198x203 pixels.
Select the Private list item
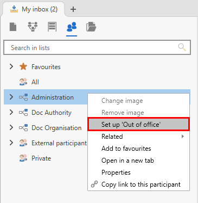[x=46, y=158]
